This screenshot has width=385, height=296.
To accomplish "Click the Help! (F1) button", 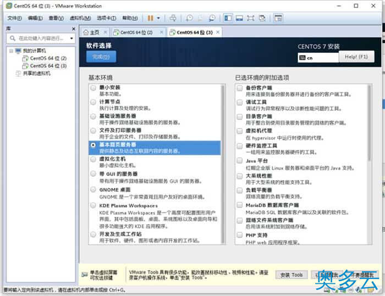I will (356, 57).
